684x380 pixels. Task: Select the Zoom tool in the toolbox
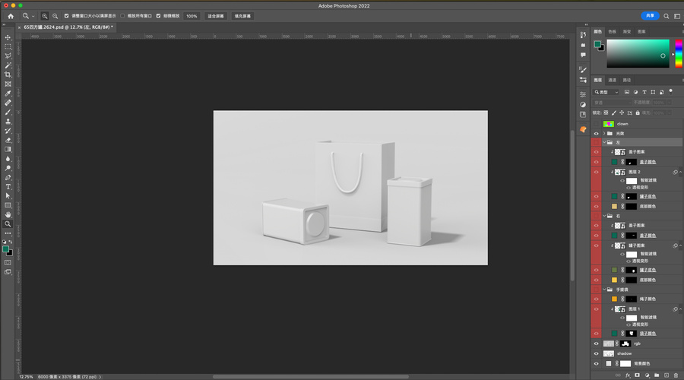pos(8,223)
